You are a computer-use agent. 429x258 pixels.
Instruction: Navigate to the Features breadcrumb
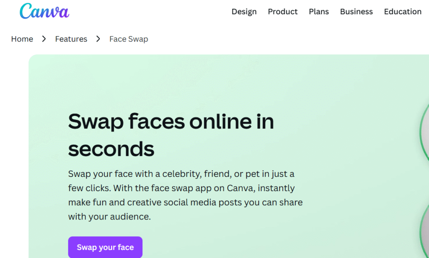click(71, 39)
